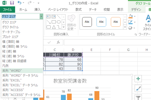Apply the orange outline Abc shape style
This screenshot has height=100, width=151.
(x=116, y=22)
